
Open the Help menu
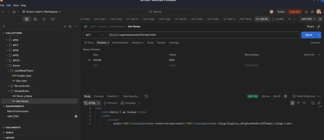coord(23,5)
